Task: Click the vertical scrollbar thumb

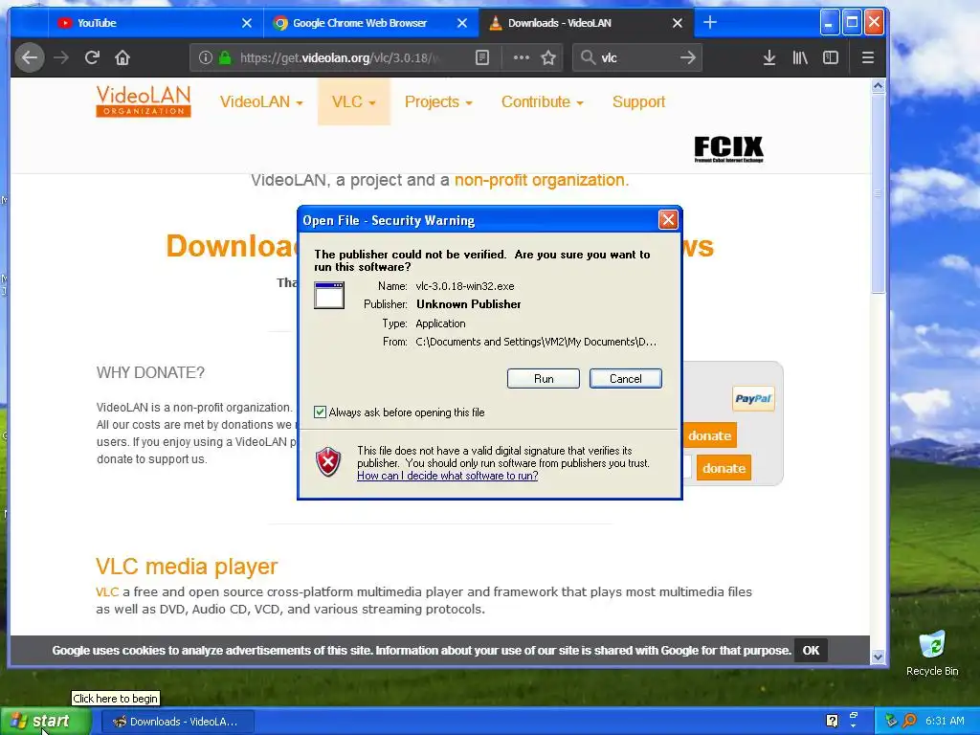Action: pyautogui.click(x=879, y=193)
